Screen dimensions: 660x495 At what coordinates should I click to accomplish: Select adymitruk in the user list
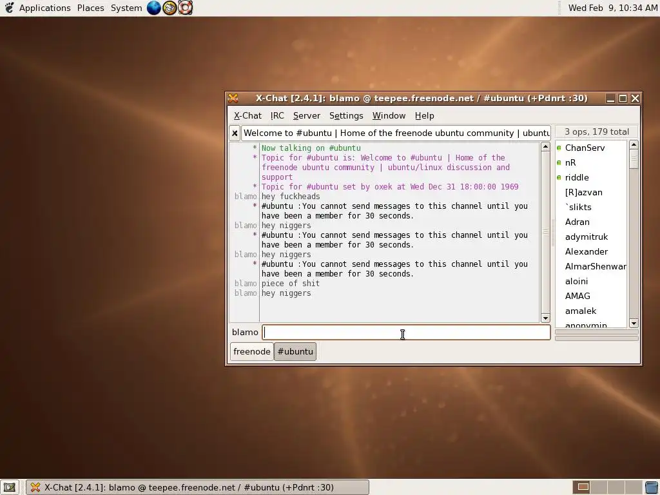point(592,237)
